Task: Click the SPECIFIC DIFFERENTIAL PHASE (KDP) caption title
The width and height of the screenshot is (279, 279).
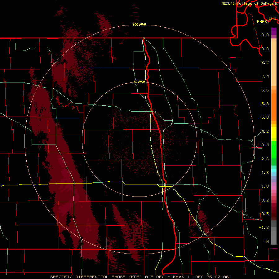Action: (97, 277)
